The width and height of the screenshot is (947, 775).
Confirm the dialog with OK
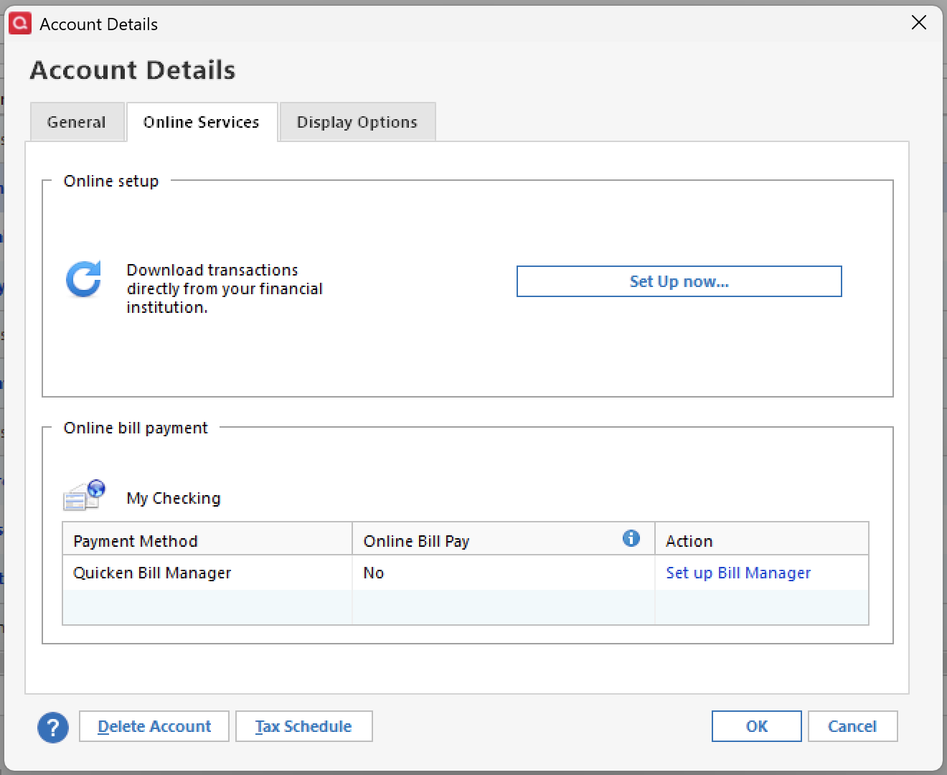[x=756, y=726]
